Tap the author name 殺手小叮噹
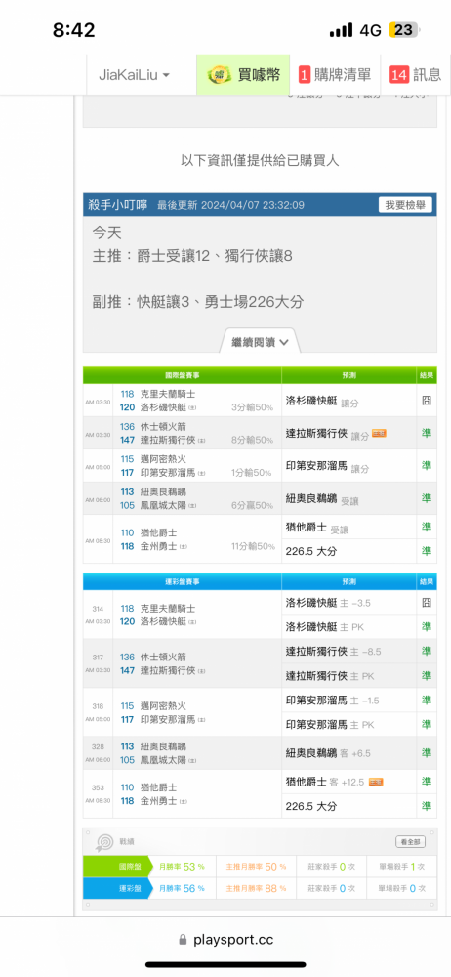This screenshot has width=451, height=977. (x=118, y=205)
